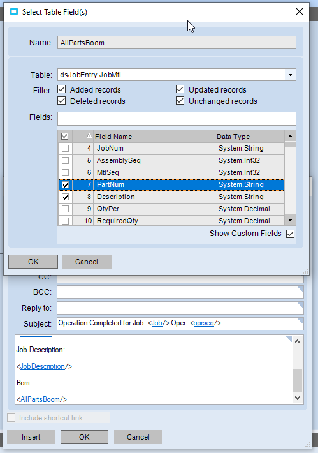Click the scroll up arrow in fields grid
This screenshot has height=453, width=318.
(291, 136)
